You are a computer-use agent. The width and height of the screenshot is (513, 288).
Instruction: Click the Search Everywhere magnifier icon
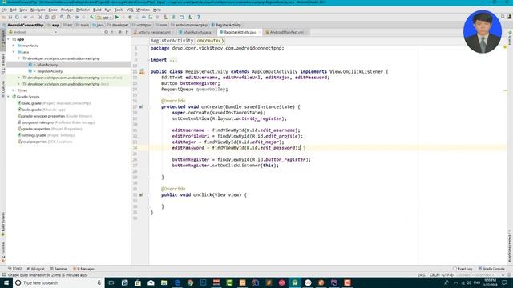pos(503,17)
